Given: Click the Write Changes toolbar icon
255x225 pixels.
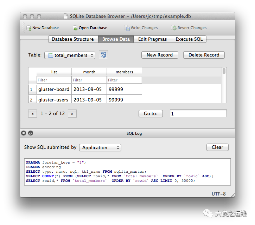Looking at the screenshot, I should pos(127,28).
